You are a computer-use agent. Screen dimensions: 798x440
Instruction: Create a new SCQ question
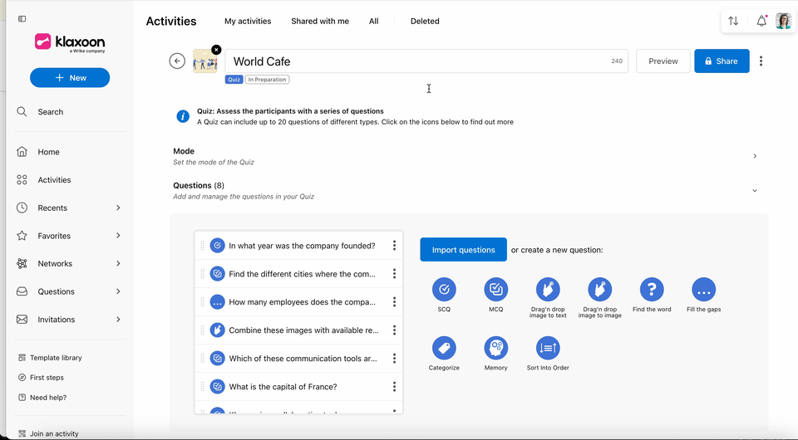pos(444,290)
